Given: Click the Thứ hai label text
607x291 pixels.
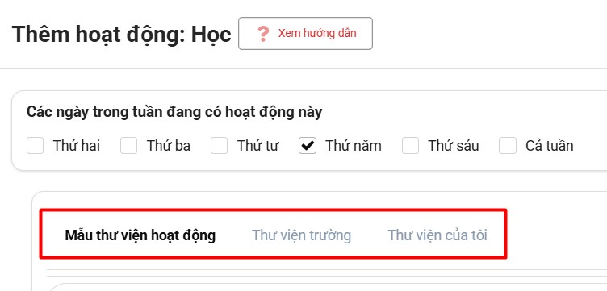Looking at the screenshot, I should click(x=77, y=146).
